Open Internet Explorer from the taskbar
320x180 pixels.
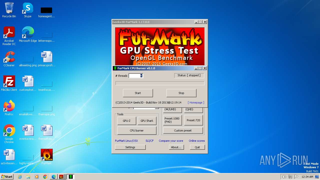point(20,177)
